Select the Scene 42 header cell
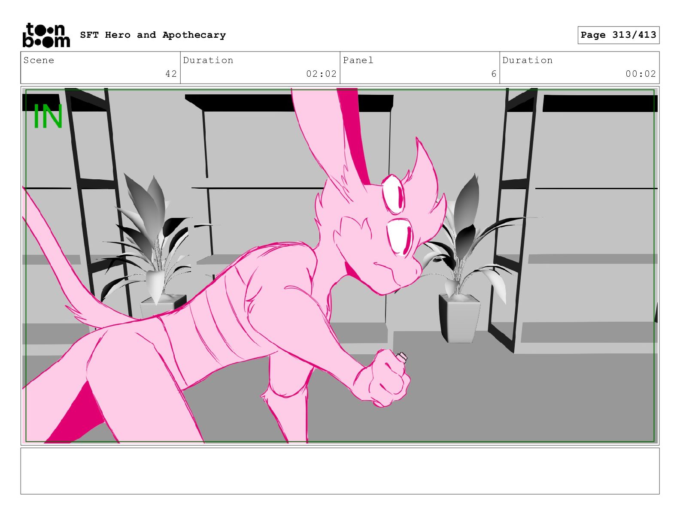 (x=100, y=68)
